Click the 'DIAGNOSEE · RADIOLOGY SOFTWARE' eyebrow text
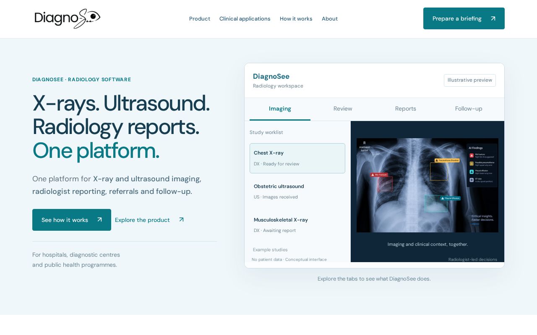The height and width of the screenshot is (335, 537). click(x=82, y=80)
